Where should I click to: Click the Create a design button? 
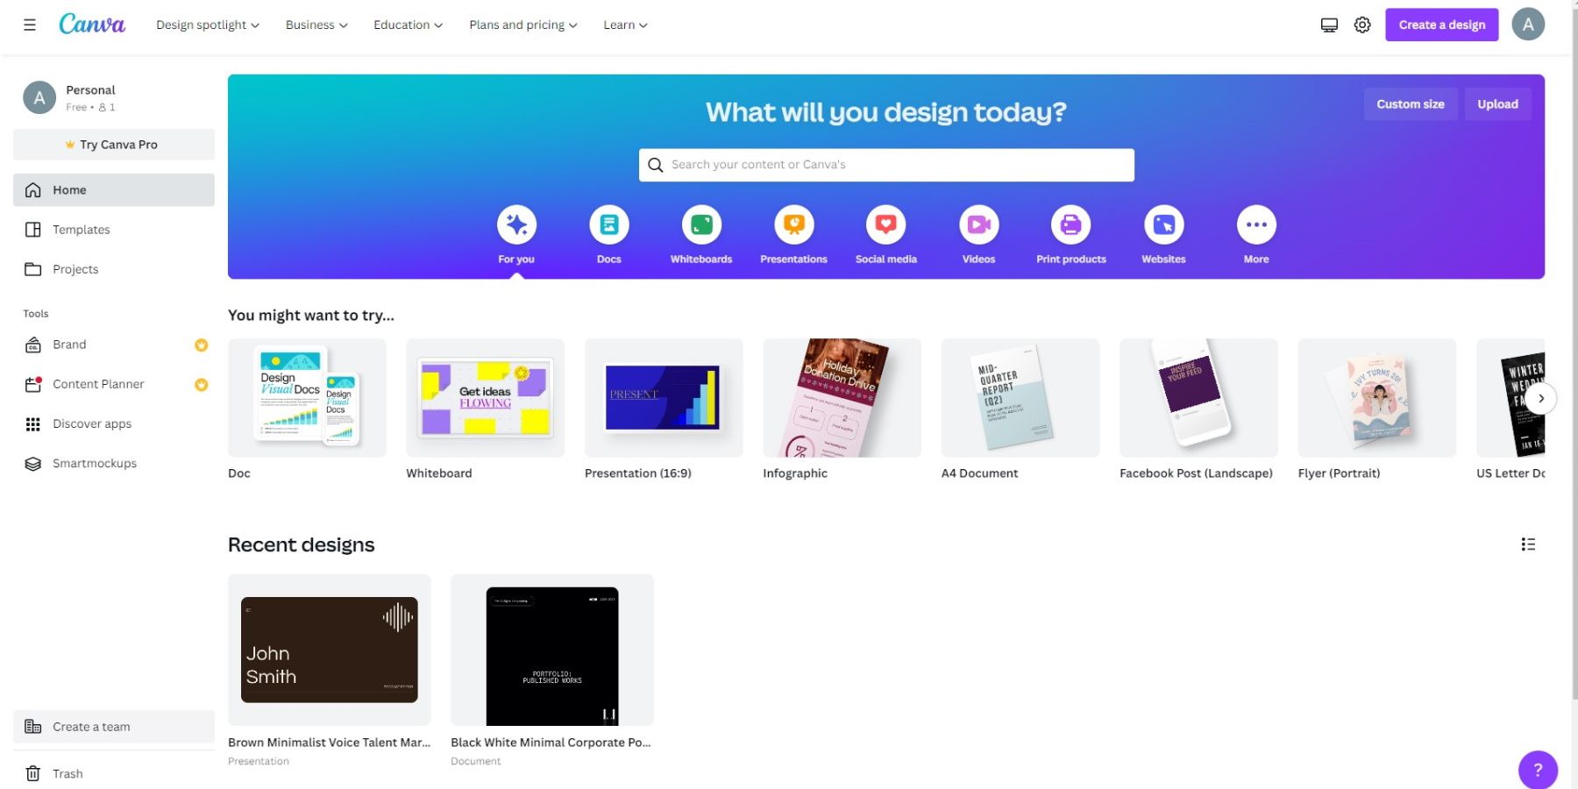(x=1440, y=25)
